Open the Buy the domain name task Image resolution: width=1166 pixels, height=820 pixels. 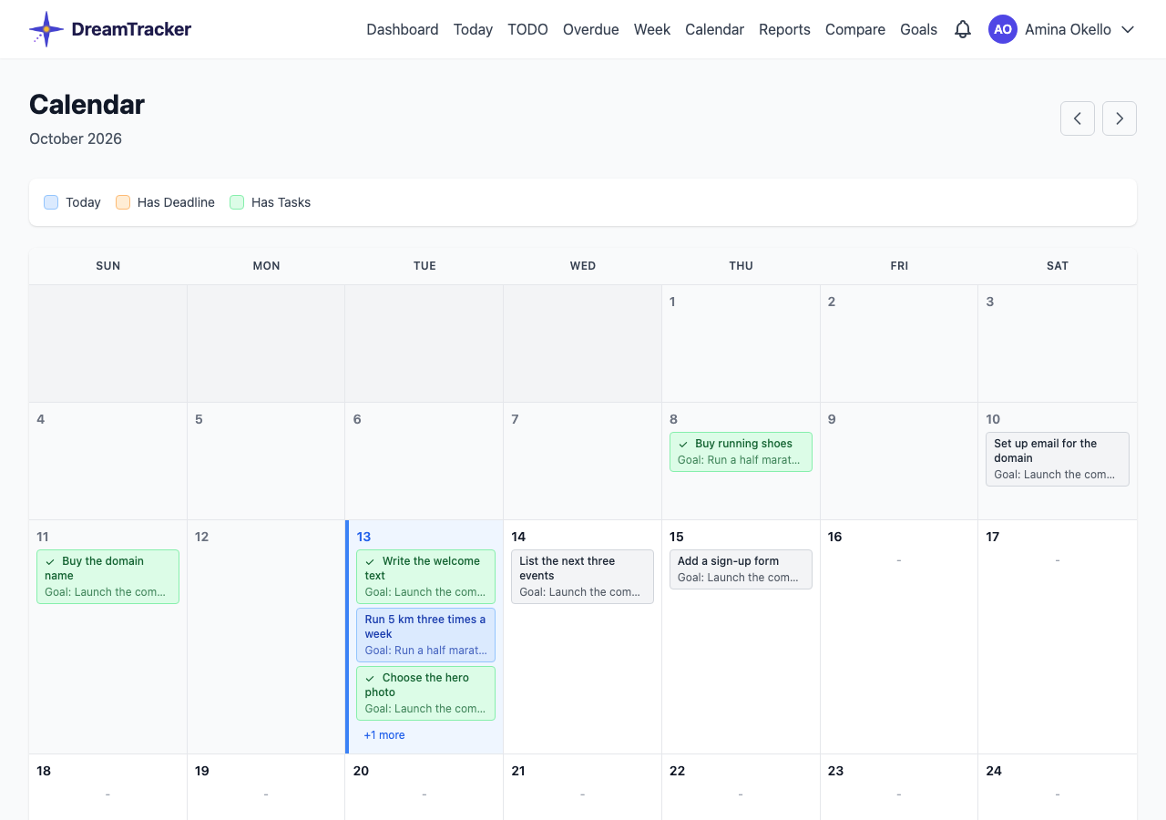pyautogui.click(x=107, y=577)
